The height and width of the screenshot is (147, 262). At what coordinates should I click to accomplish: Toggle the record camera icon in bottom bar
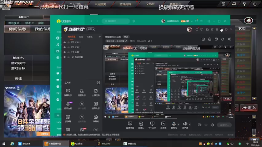point(199,125)
